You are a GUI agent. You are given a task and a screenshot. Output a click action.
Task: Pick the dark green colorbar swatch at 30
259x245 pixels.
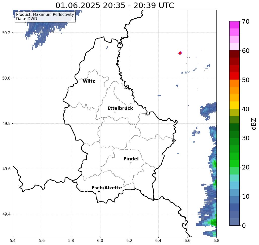pos(234,134)
